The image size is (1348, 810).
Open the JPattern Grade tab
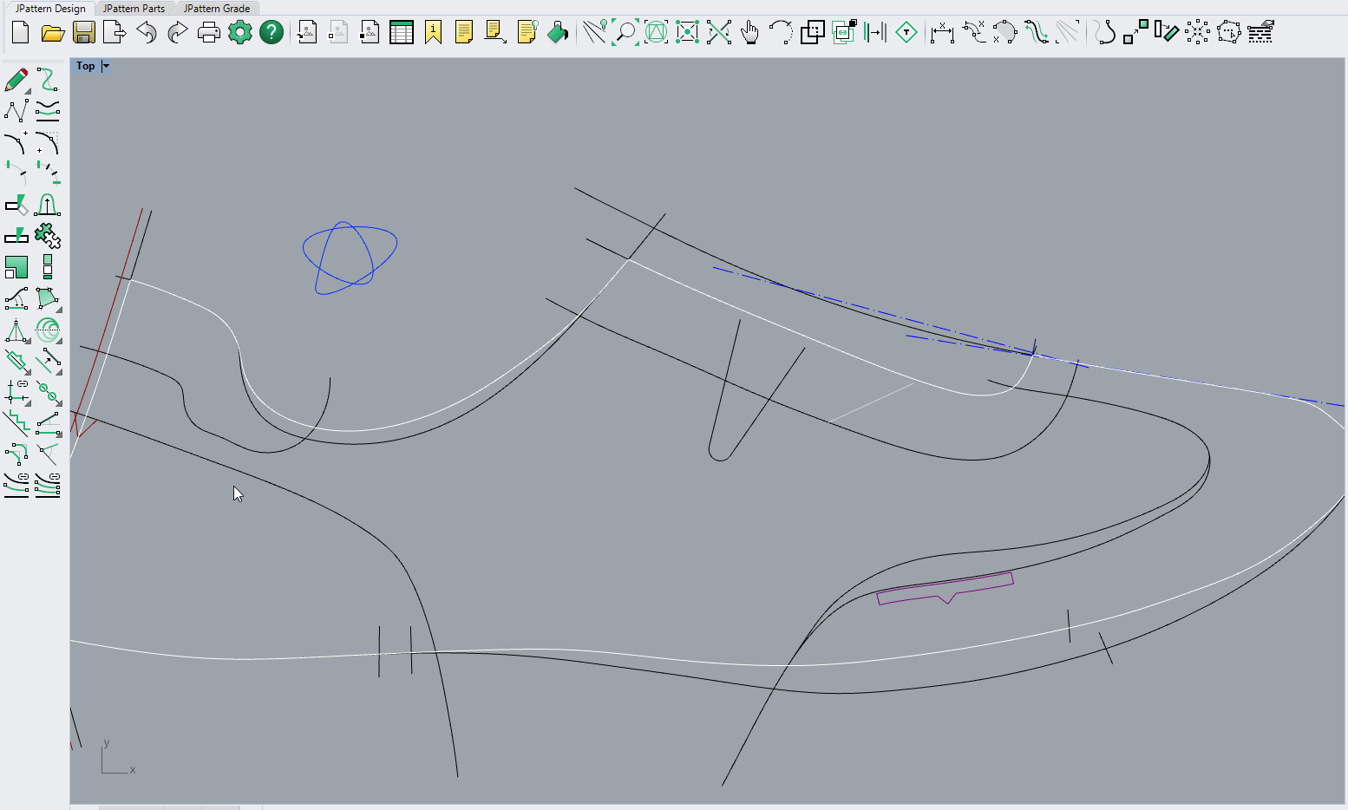[217, 9]
